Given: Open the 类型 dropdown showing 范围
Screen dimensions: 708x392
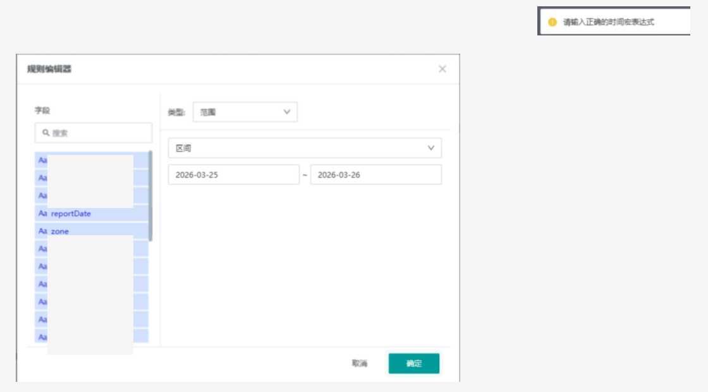Looking at the screenshot, I should pos(245,112).
